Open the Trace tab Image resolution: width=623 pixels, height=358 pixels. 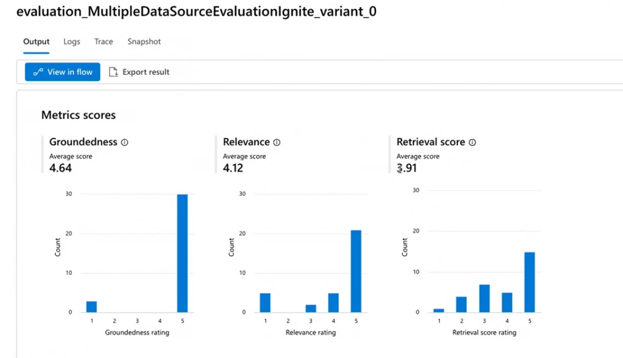(103, 42)
